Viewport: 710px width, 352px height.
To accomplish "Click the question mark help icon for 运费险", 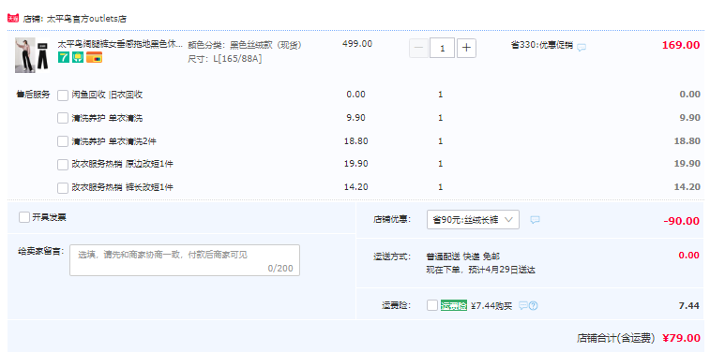I will click(534, 306).
